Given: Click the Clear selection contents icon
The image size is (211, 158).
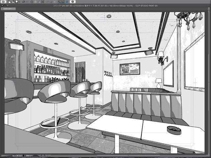Looking at the screenshot, I should point(32,2).
